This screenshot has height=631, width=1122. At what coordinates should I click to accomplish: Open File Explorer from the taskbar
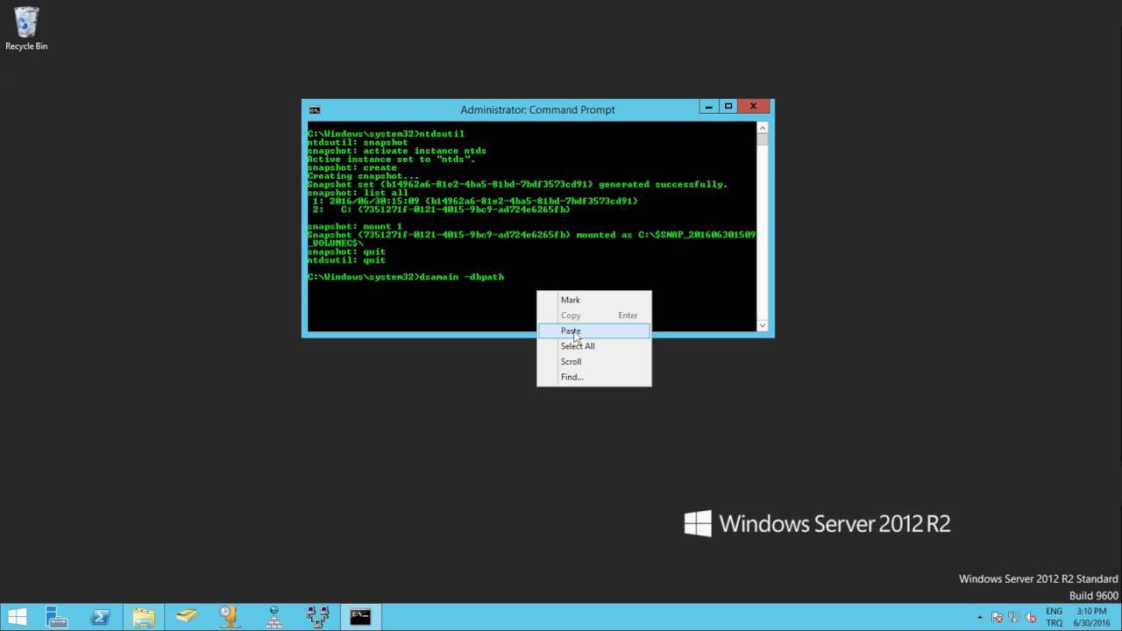tap(144, 616)
